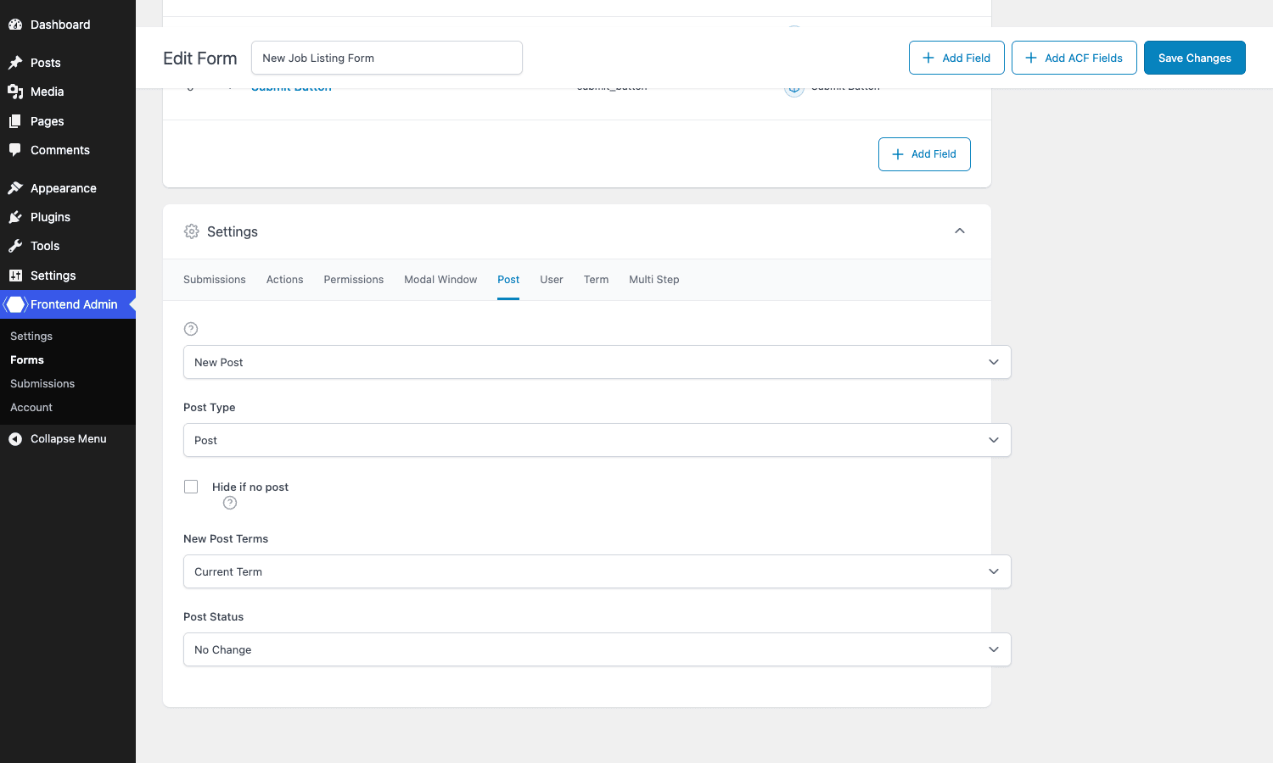The width and height of the screenshot is (1273, 763).
Task: Open the Appearance menu label
Action: pyautogui.click(x=64, y=188)
